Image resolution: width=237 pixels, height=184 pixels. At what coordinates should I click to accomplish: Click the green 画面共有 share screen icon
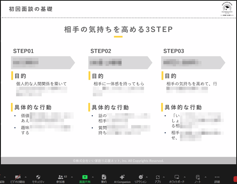[x=85, y=177]
